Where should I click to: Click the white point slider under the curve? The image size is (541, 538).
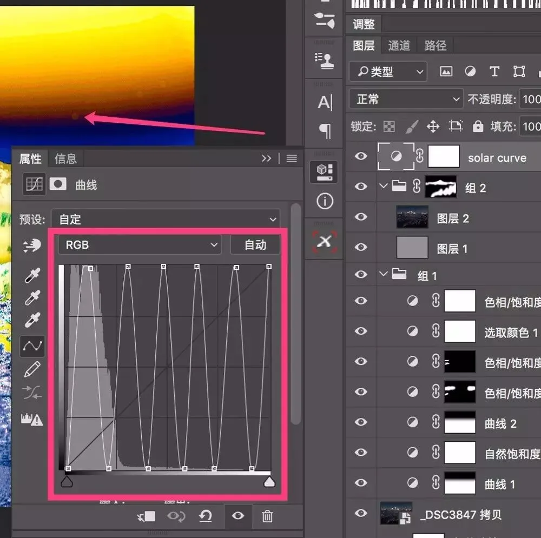point(269,481)
